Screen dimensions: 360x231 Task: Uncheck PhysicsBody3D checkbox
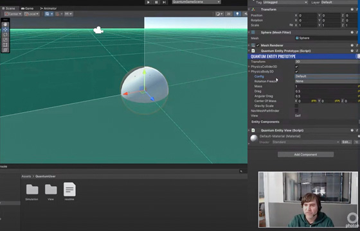(x=296, y=71)
